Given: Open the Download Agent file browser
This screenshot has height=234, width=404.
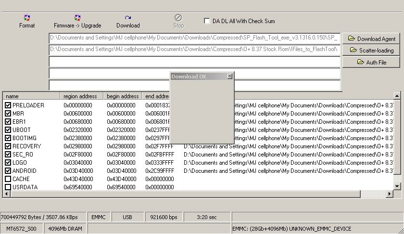Looking at the screenshot, I should [371, 39].
